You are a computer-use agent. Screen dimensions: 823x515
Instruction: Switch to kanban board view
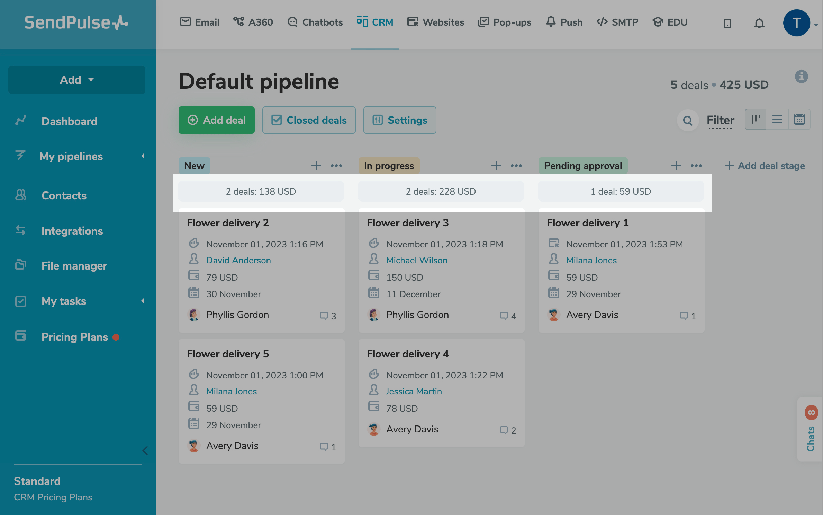(756, 120)
